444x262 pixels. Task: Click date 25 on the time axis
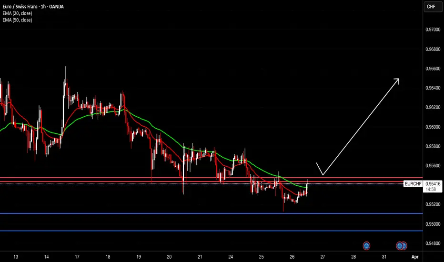[x=262, y=257]
